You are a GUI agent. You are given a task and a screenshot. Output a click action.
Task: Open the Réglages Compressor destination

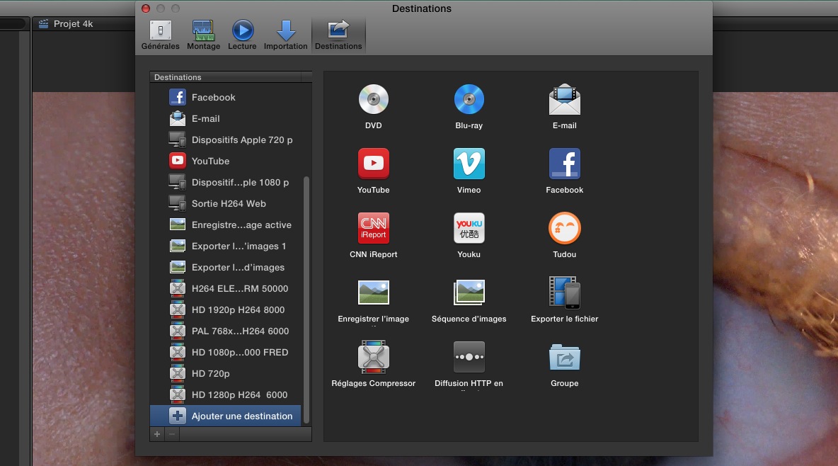(373, 356)
